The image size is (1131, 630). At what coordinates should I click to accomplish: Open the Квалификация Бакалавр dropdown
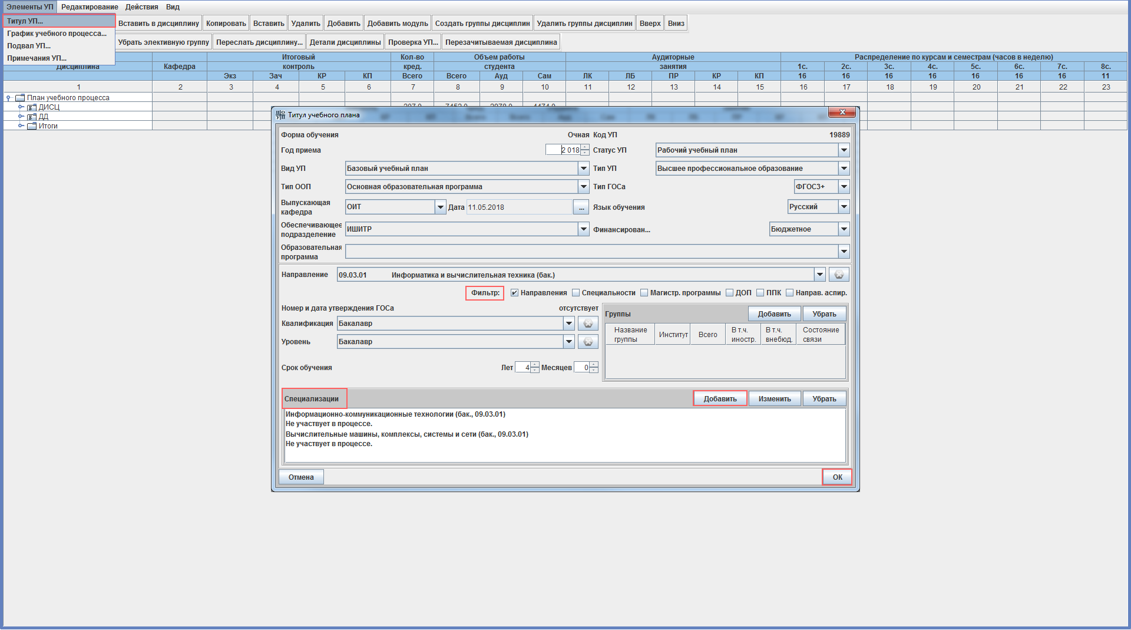(x=568, y=324)
